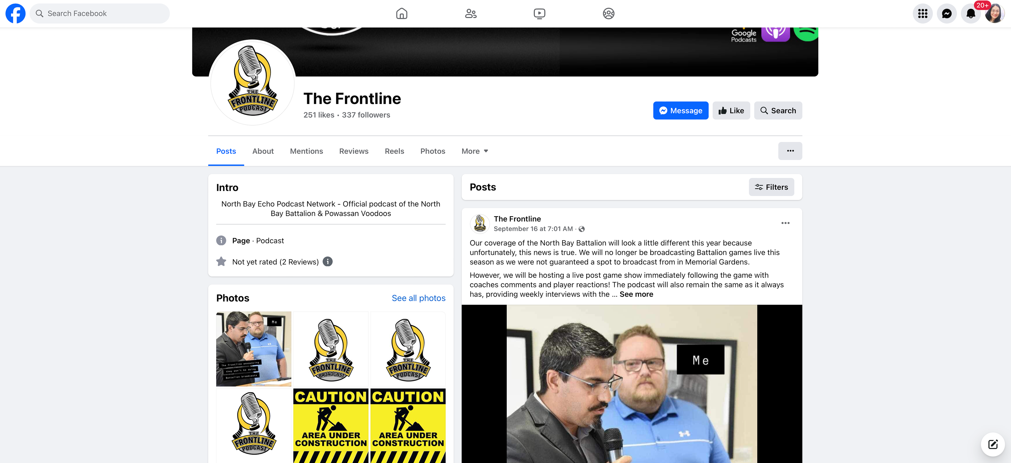Click the See all photos link
Image resolution: width=1011 pixels, height=463 pixels.
418,298
